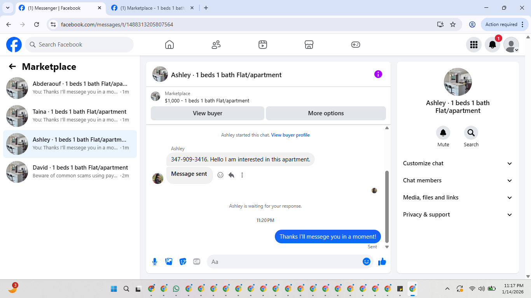Open a new browser tab
This screenshot has height=298, width=531.
206,8
